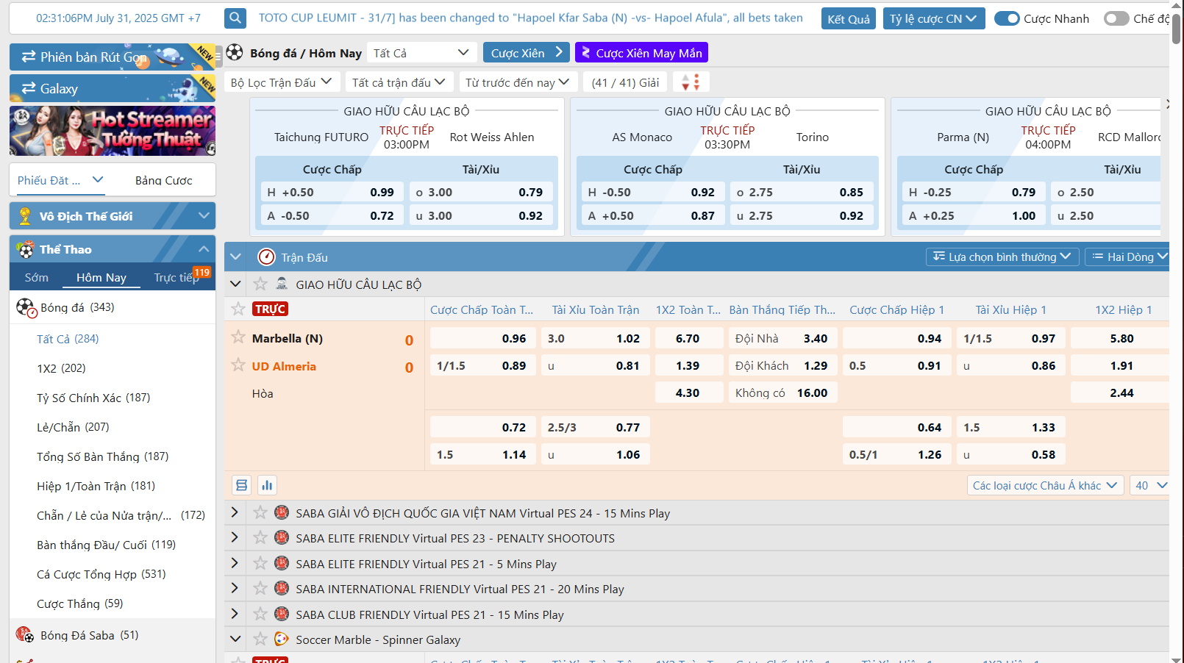
Task: Expand SABA ELITE FRIENDLY Penalty Shootouts row
Action: (x=235, y=538)
